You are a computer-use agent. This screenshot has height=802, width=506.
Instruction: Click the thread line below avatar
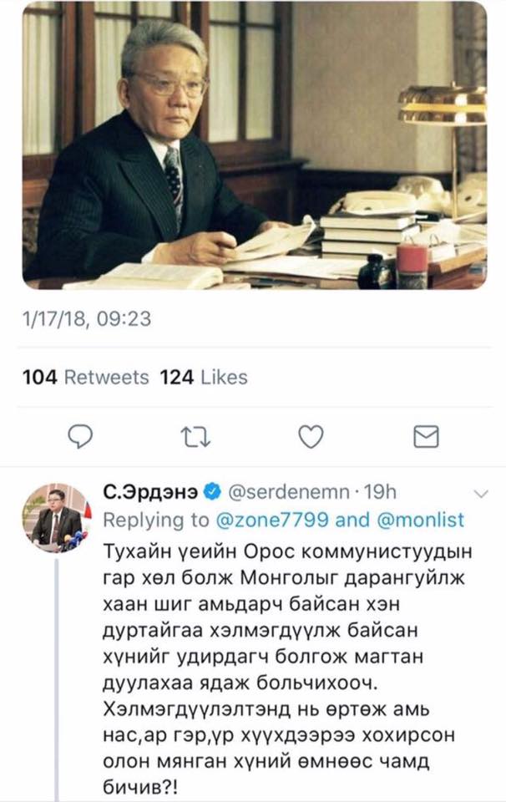click(x=56, y=679)
